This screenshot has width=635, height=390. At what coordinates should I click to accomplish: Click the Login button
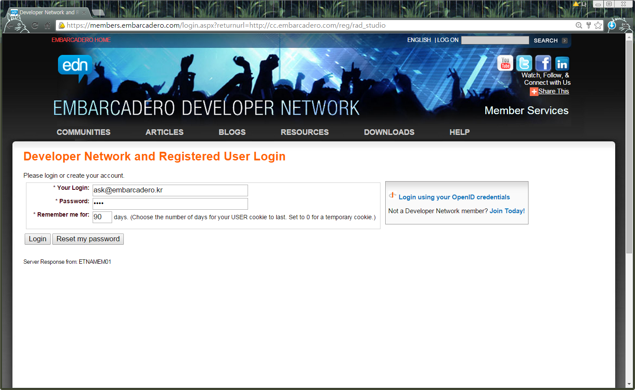coord(38,239)
